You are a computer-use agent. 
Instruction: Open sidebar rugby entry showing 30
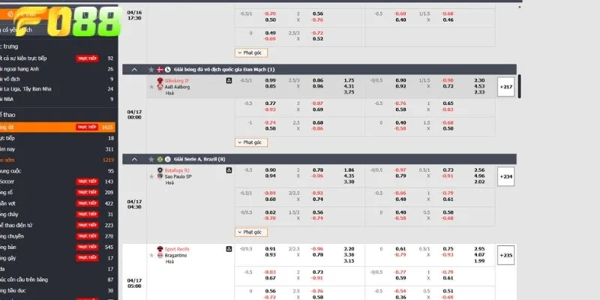(58, 290)
